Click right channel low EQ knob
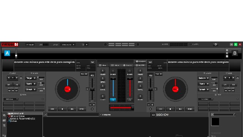 (140, 86)
